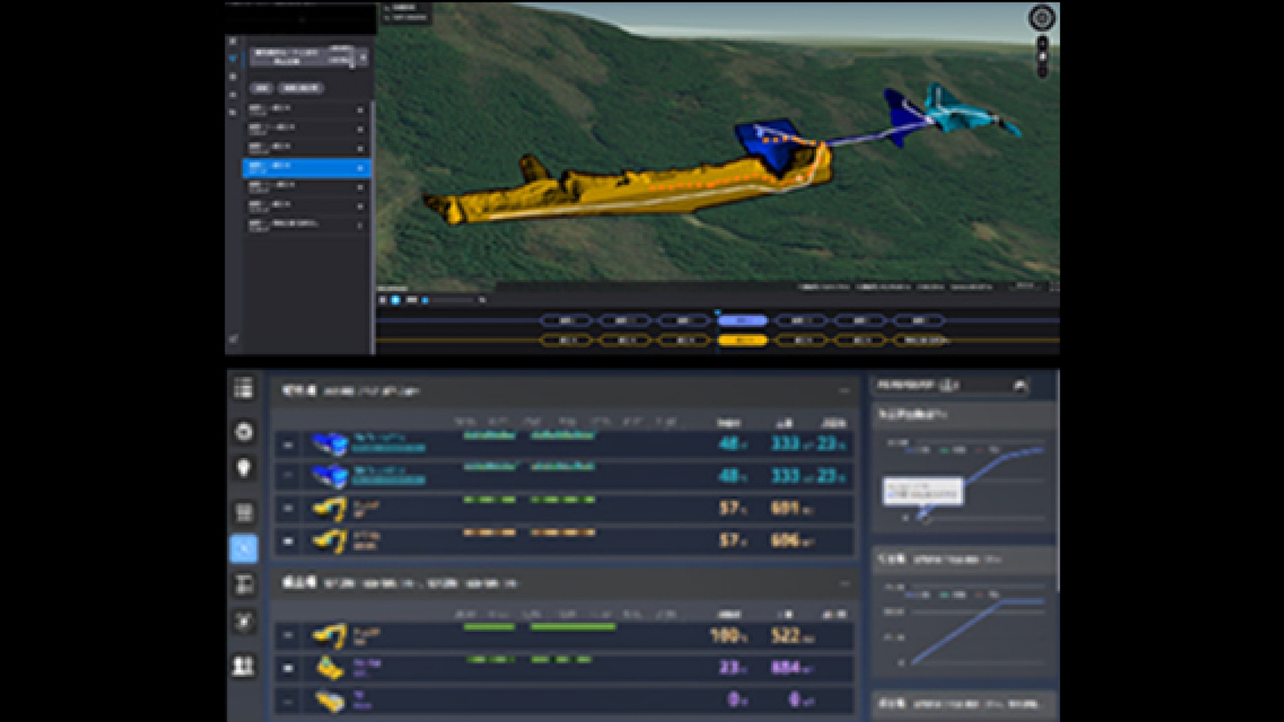Select the highlighted yellow timeline step marker
The image size is (1284, 722).
[x=743, y=340]
